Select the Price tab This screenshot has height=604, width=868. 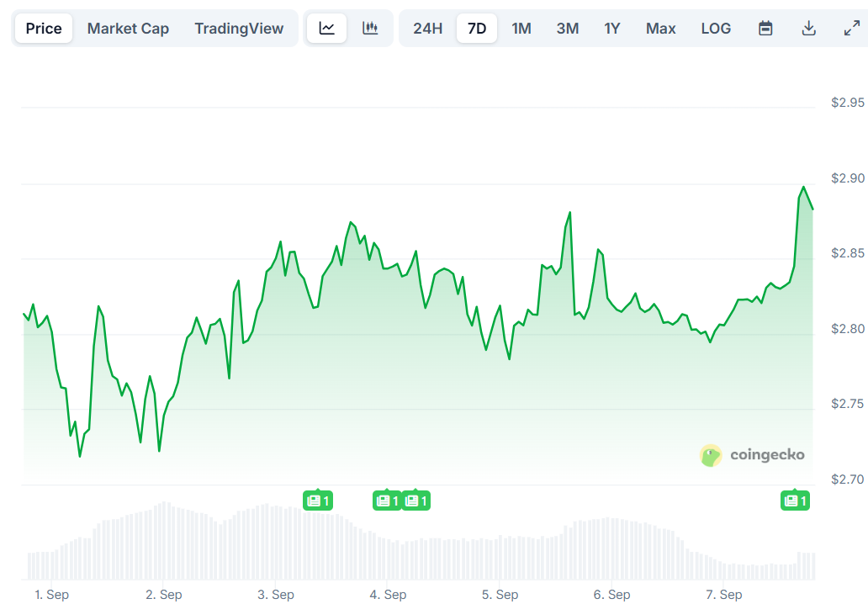tap(44, 29)
